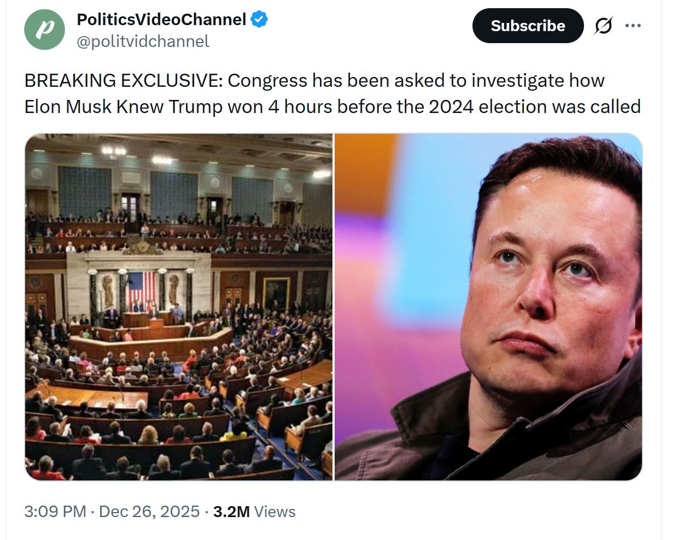
Task: Subscribe to PoliticsVideoChannel
Action: pyautogui.click(x=528, y=26)
